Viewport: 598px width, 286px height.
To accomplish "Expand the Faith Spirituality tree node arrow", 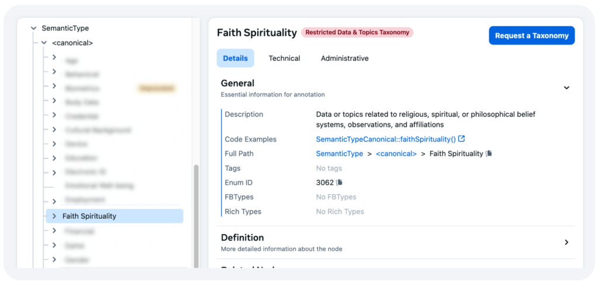I will point(54,216).
